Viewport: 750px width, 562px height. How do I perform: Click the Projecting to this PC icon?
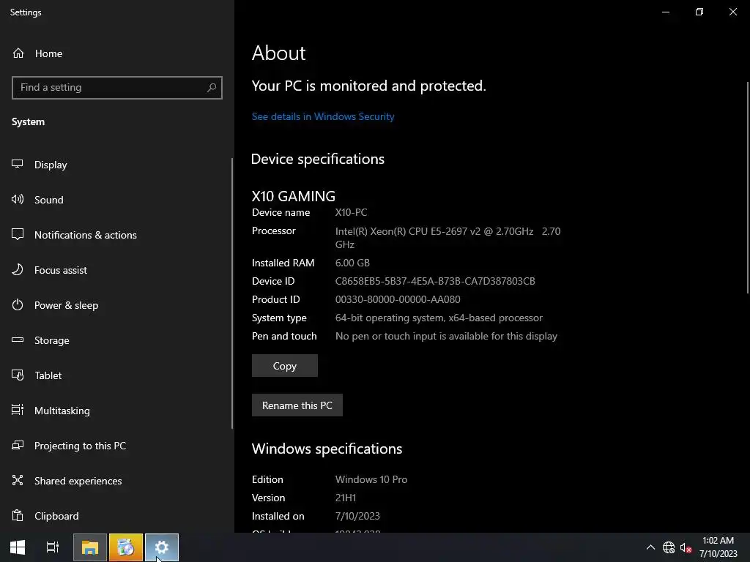click(18, 446)
